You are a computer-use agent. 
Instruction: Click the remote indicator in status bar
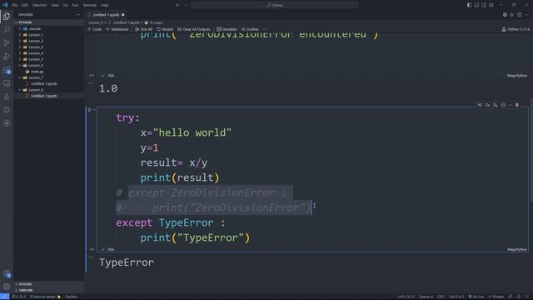pyautogui.click(x=4, y=297)
